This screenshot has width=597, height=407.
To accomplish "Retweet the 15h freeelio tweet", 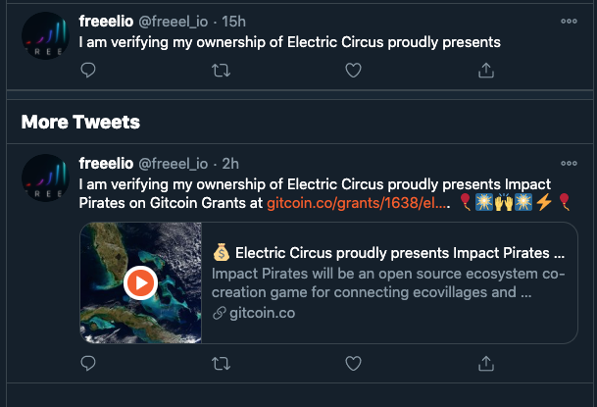I will [x=222, y=70].
